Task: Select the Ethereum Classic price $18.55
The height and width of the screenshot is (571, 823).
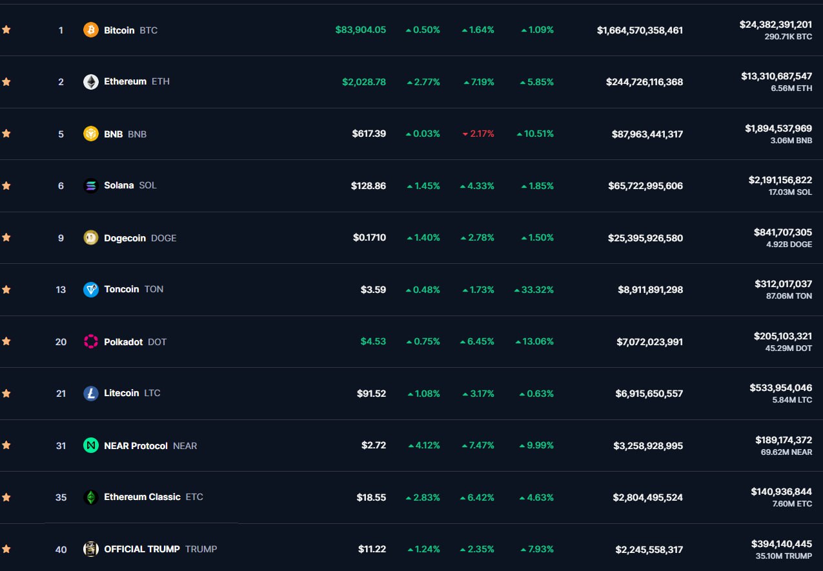Action: [372, 497]
